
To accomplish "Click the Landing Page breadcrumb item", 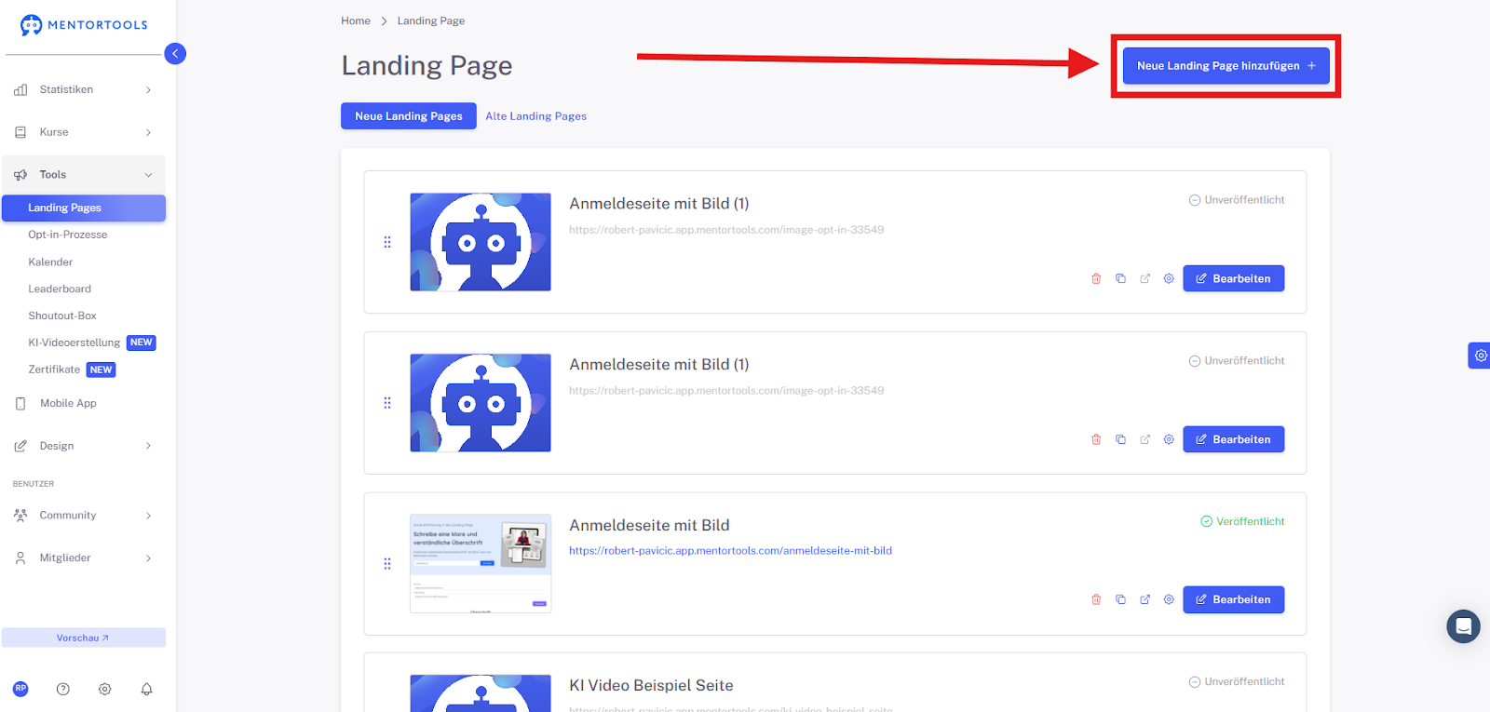I will (431, 20).
